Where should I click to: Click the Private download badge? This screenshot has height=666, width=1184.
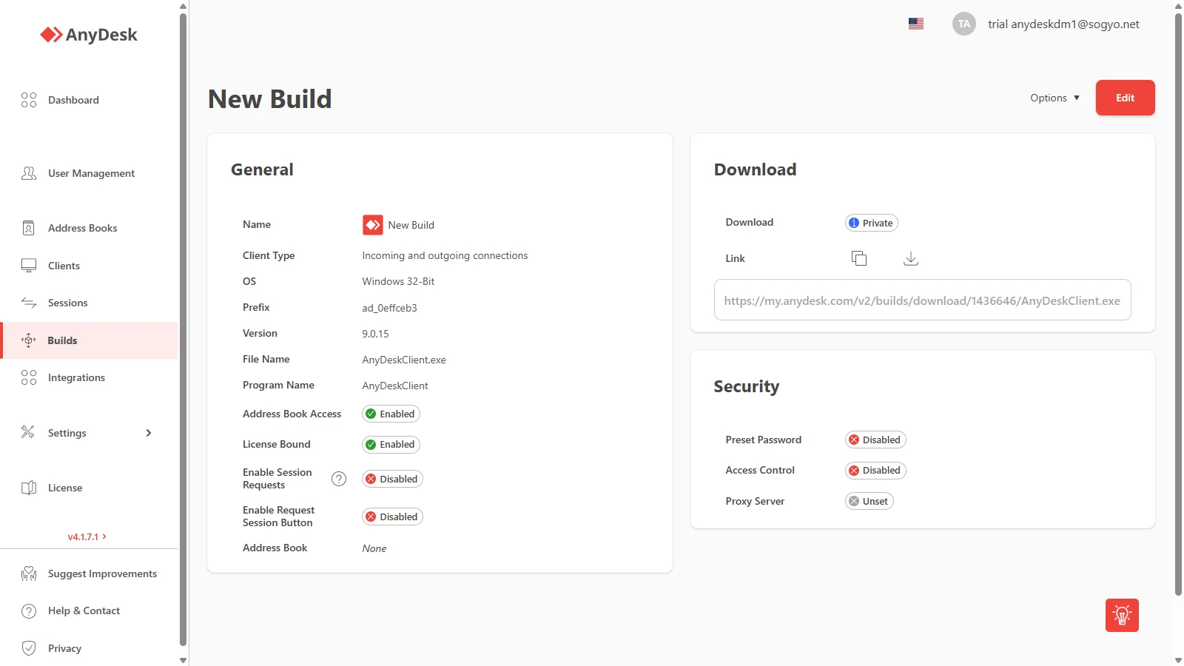(871, 223)
